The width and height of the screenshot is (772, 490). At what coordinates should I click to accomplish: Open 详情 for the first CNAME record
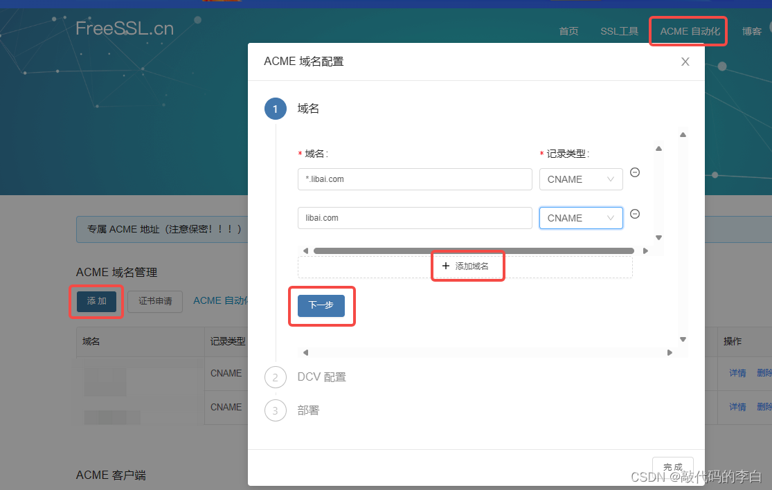tap(737, 373)
